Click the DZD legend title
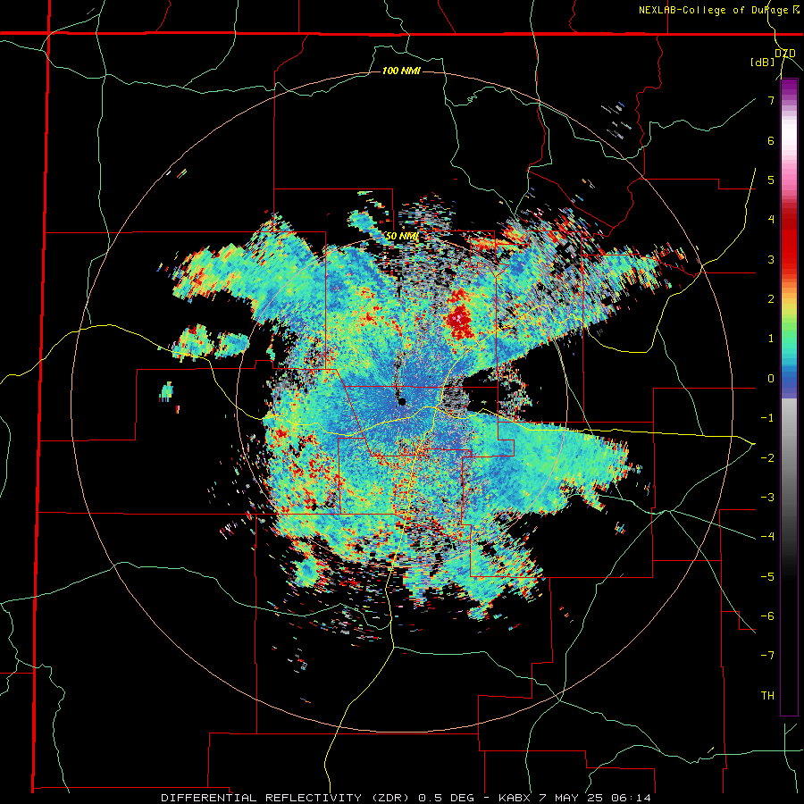 [785, 54]
